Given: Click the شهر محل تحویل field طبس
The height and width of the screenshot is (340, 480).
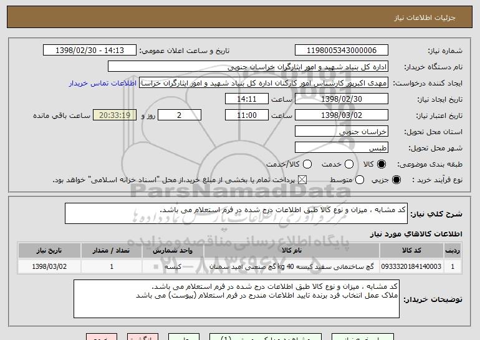Looking at the screenshot, I should 342,148.
